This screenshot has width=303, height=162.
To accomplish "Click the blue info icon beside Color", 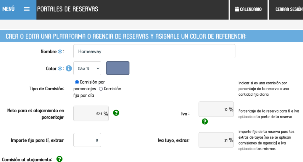I will click(x=69, y=68).
